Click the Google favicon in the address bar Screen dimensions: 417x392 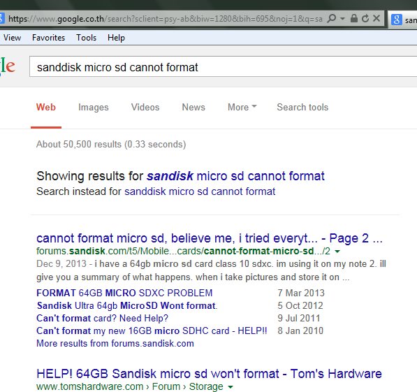tap(1, 19)
